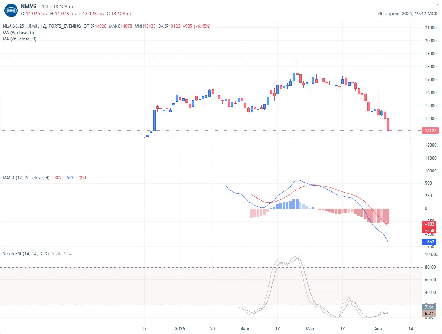This screenshot has width=442, height=334.
Task: Click the round NLMK company logo
Action: coord(11,10)
